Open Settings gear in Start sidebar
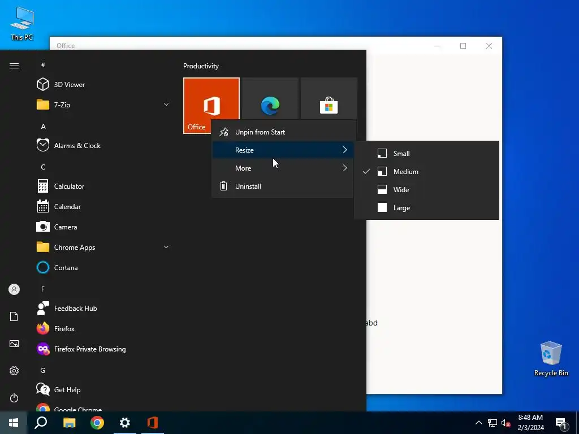This screenshot has width=579, height=434. 14,371
